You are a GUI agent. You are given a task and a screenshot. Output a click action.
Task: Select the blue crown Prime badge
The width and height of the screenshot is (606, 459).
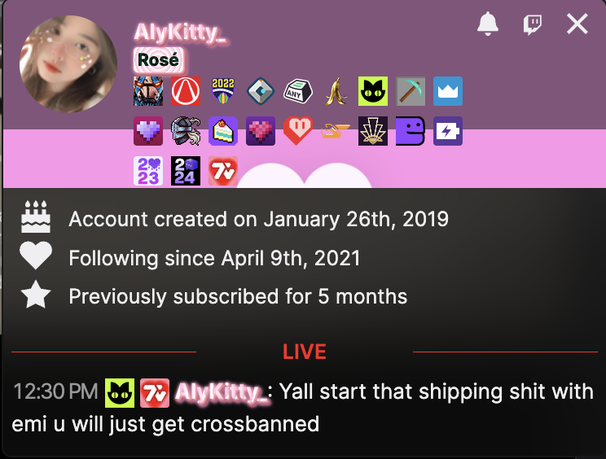pyautogui.click(x=448, y=91)
